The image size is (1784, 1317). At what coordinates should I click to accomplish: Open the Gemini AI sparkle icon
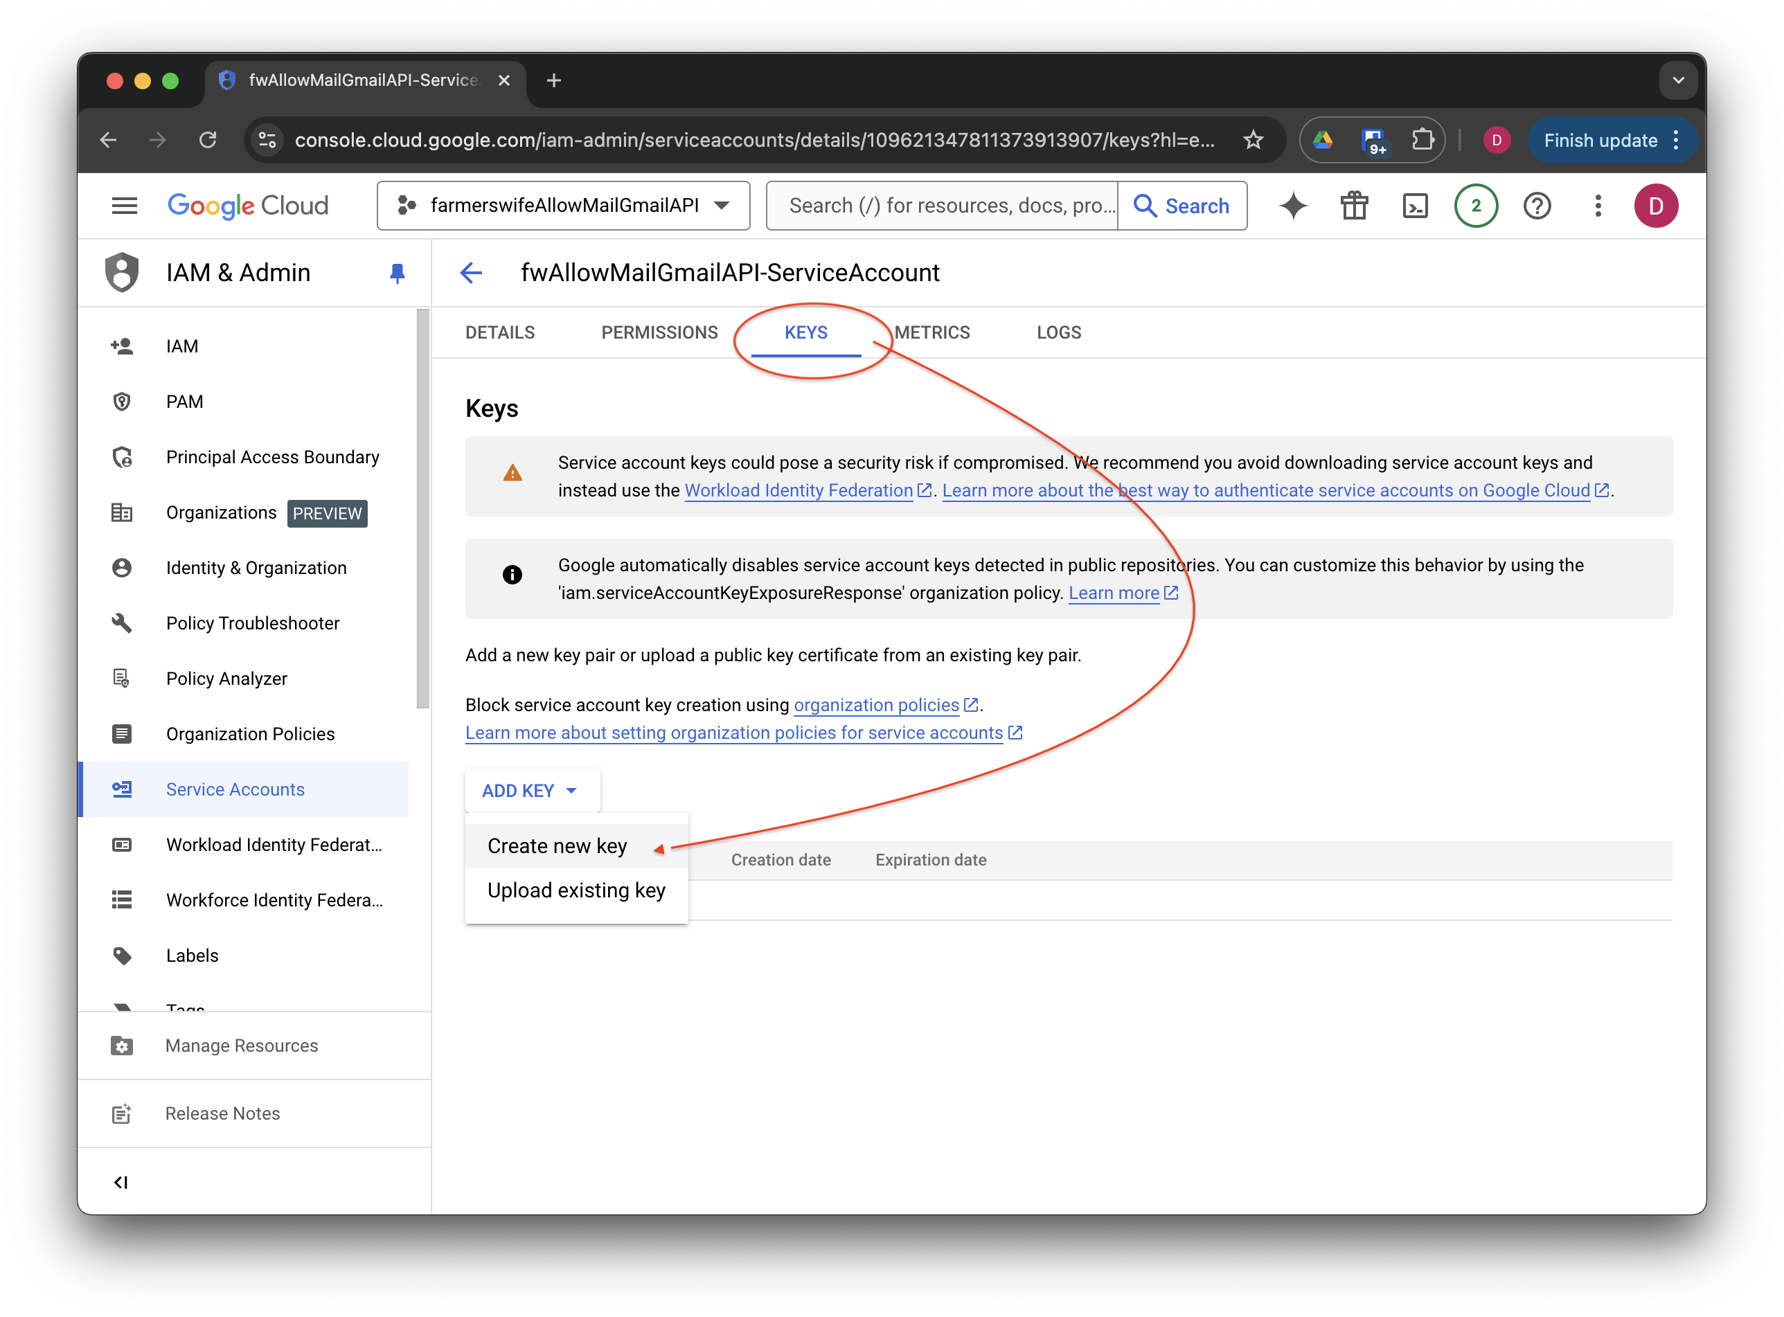point(1293,206)
